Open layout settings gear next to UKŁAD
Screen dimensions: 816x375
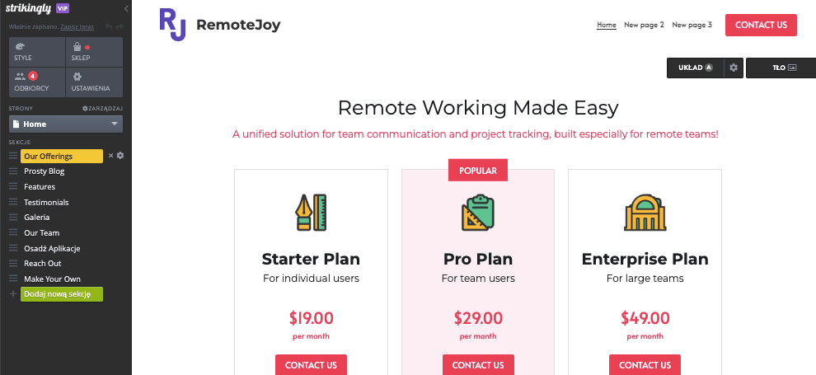pyautogui.click(x=734, y=68)
